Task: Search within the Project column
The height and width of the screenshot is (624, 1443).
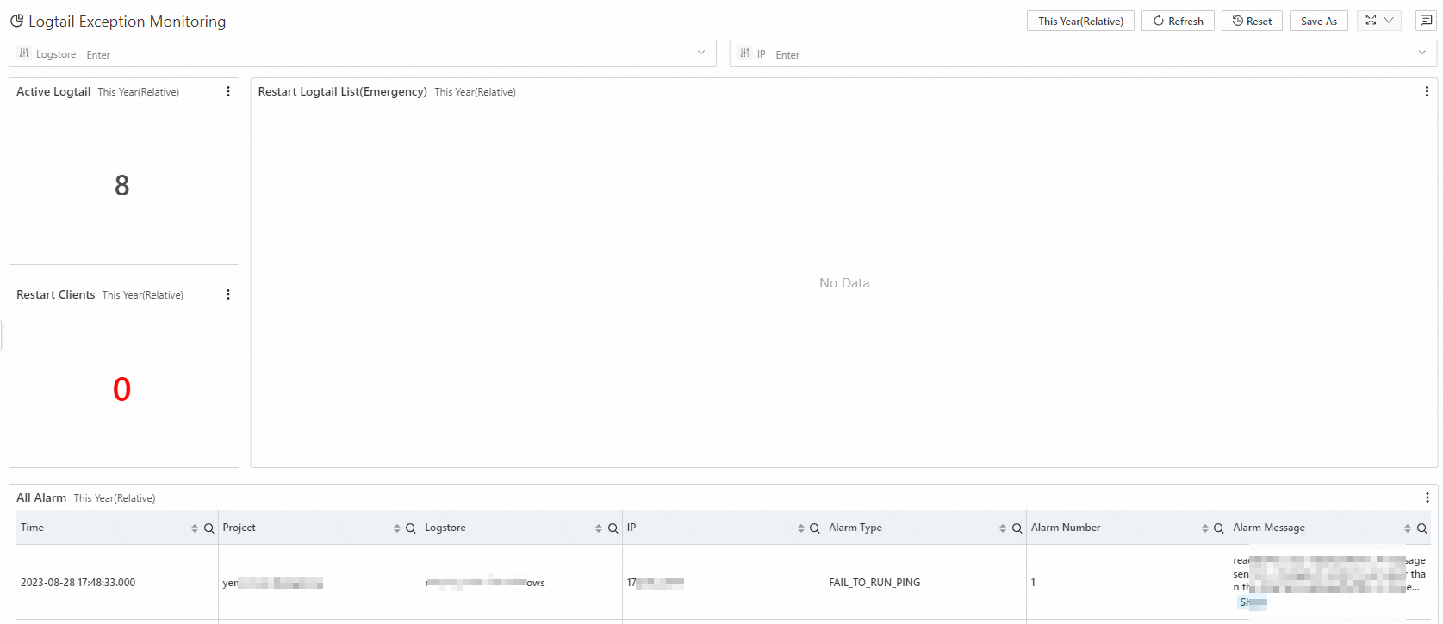Action: [x=411, y=528]
